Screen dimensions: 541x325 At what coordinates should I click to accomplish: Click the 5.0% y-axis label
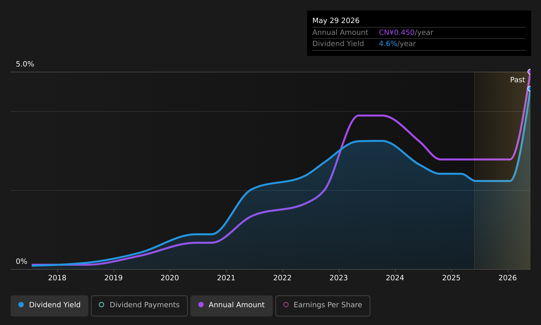pyautogui.click(x=25, y=64)
